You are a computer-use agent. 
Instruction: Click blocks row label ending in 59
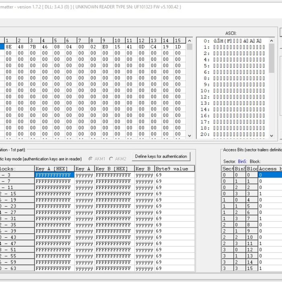[x=17, y=262]
